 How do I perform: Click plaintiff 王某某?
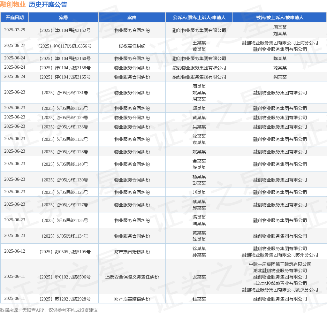point(199,43)
